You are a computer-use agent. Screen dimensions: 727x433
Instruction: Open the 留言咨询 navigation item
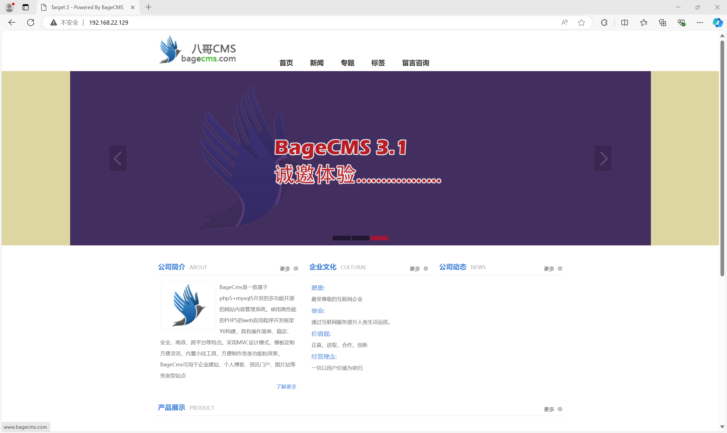pyautogui.click(x=415, y=63)
